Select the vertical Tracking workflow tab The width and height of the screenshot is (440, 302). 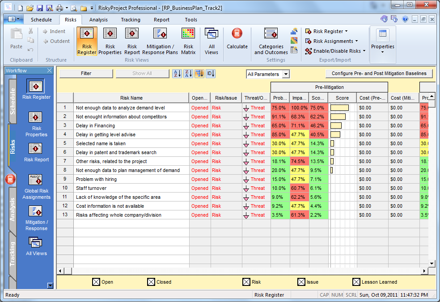pyautogui.click(x=13, y=254)
